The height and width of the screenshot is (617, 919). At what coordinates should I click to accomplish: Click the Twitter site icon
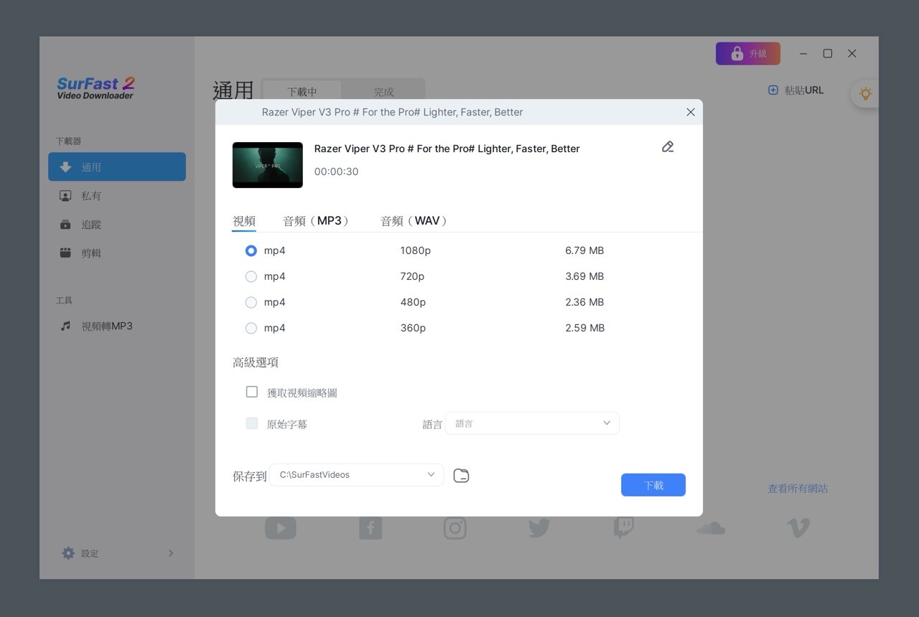(539, 529)
